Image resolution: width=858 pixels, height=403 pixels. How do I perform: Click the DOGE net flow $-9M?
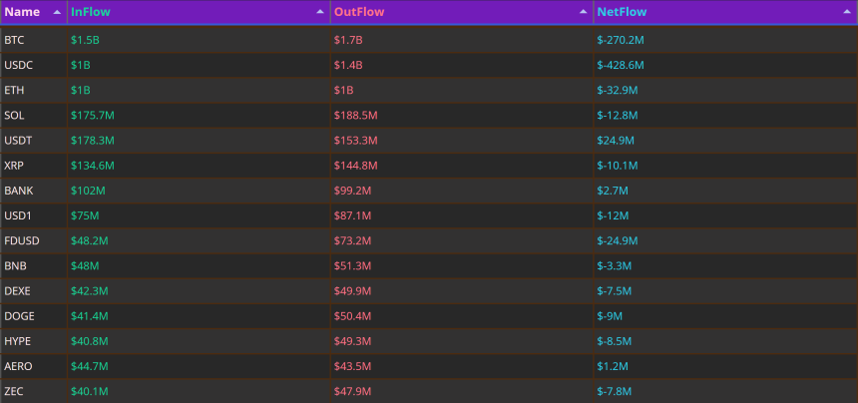click(x=610, y=316)
